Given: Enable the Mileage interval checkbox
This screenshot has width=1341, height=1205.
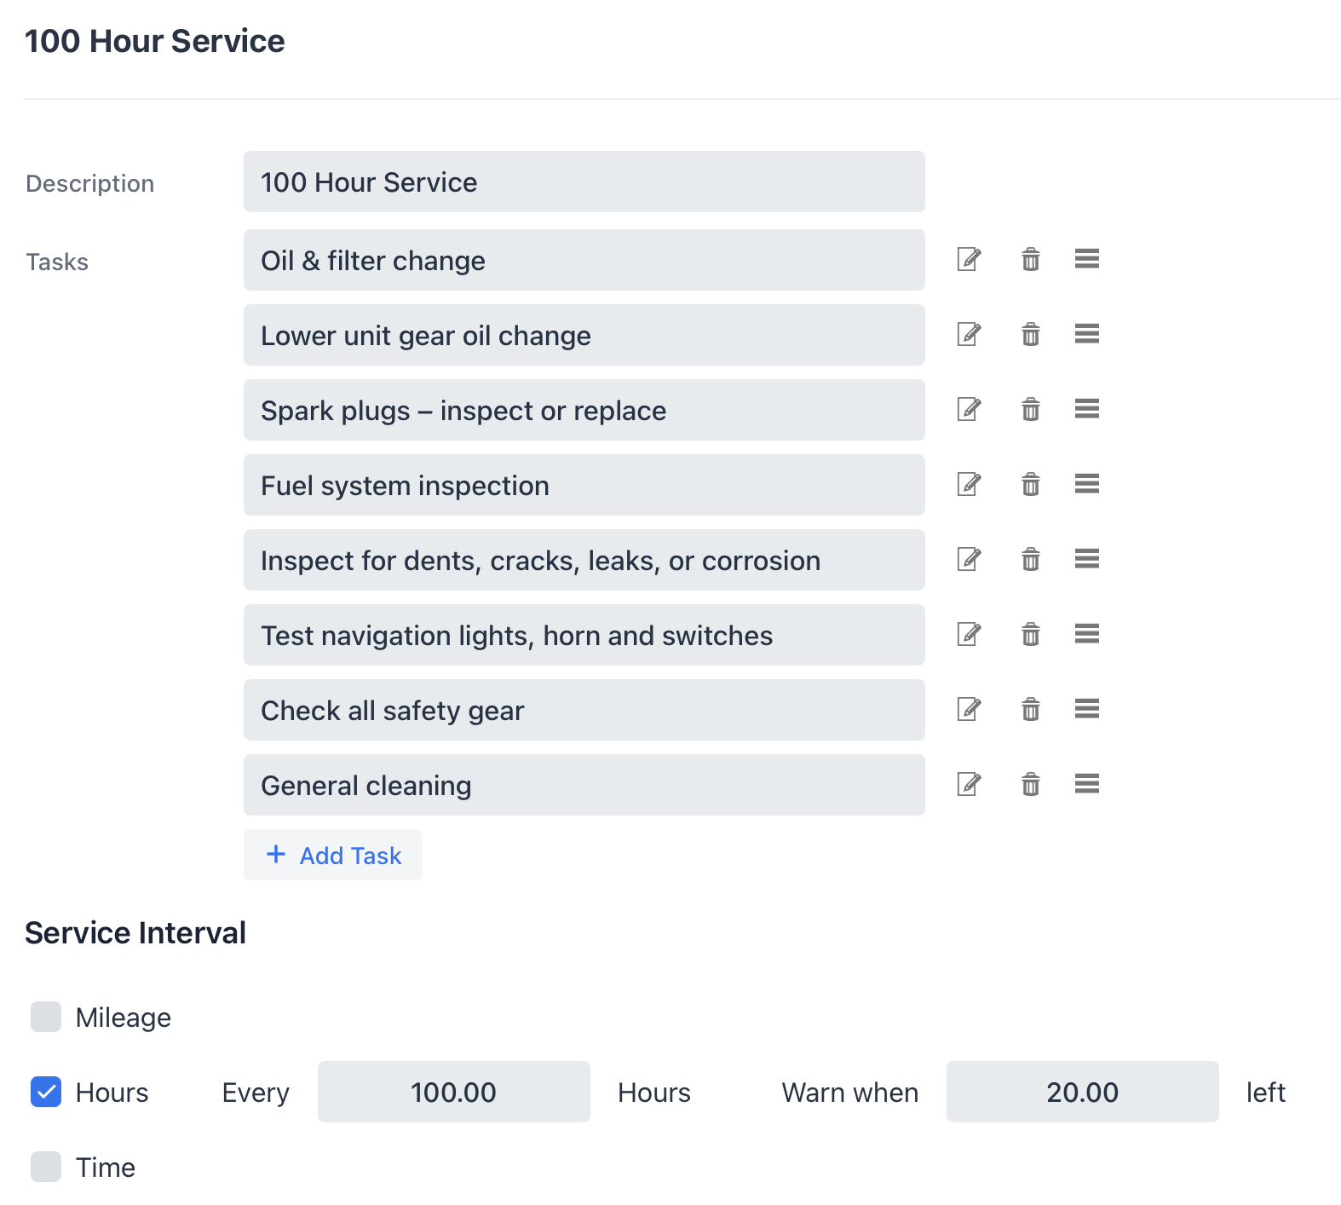Looking at the screenshot, I should click(46, 1017).
